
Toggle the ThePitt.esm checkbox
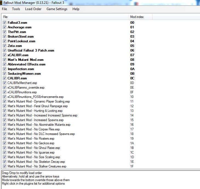4,32
